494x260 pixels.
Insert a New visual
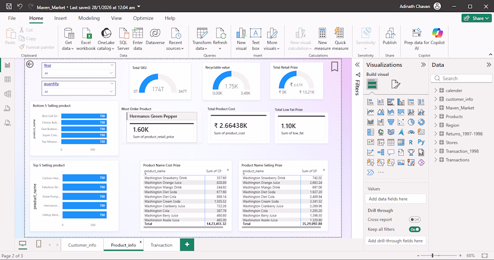click(241, 39)
